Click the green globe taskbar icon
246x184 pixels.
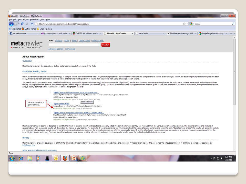[83, 158]
